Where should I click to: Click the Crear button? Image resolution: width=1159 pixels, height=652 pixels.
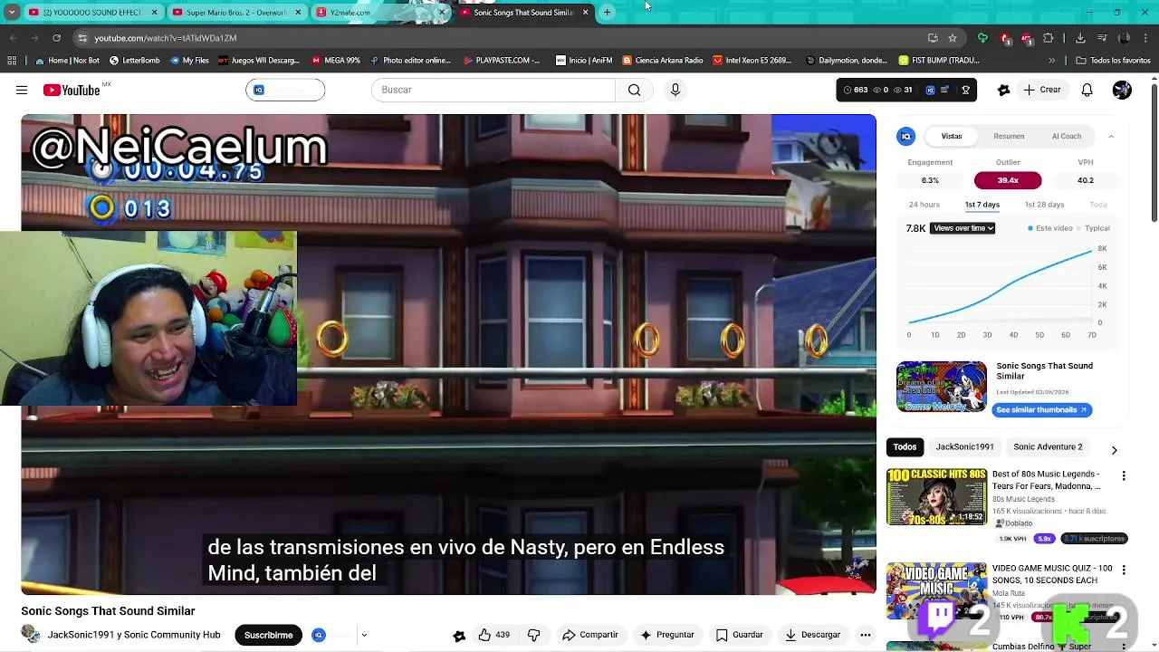[x=1042, y=90]
